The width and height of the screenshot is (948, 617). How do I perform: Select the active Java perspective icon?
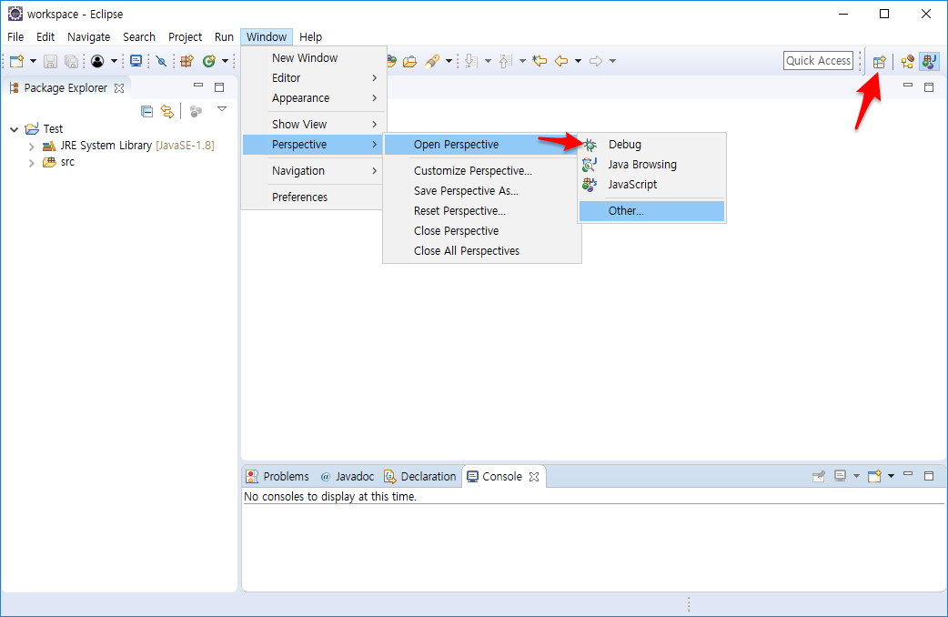[x=929, y=61]
